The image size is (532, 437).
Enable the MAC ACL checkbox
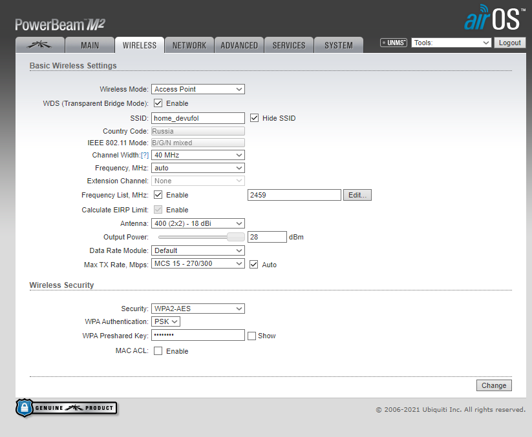158,351
